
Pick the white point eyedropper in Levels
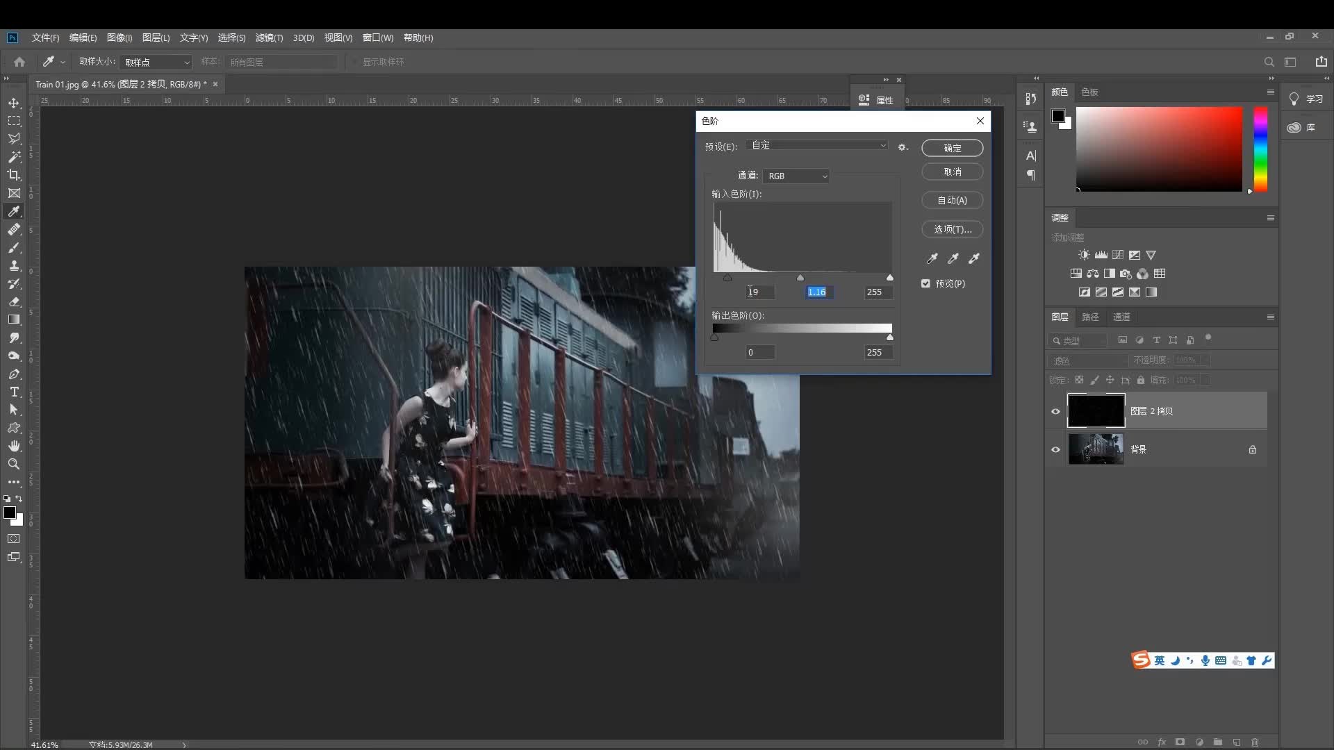click(x=974, y=258)
